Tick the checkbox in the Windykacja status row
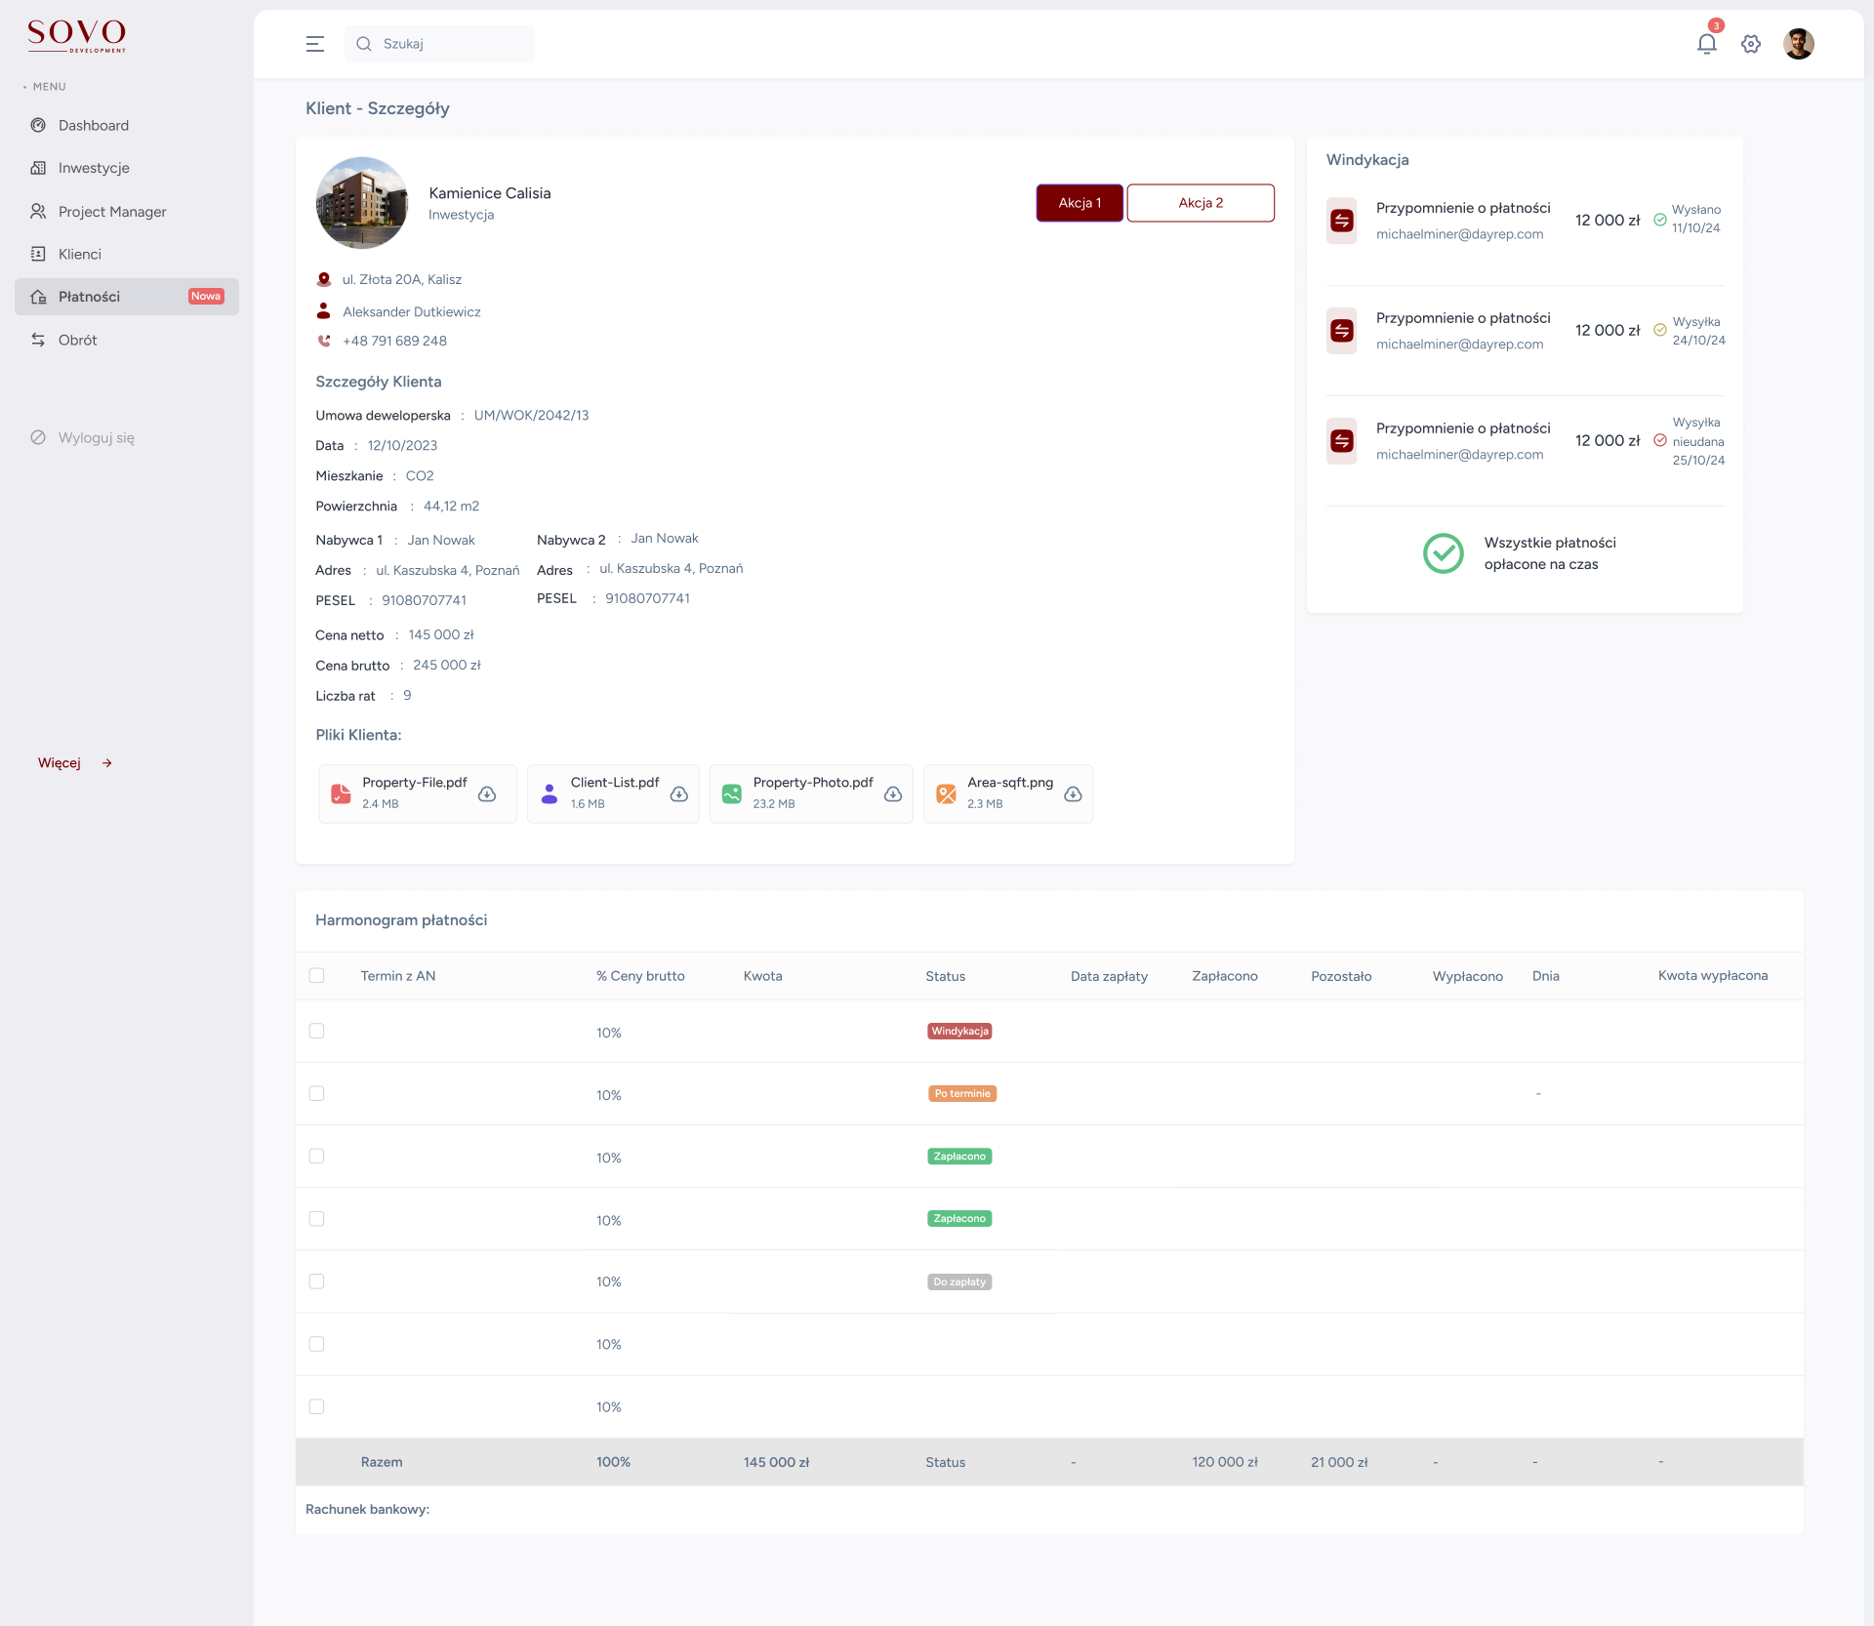1874x1626 pixels. click(x=316, y=1031)
